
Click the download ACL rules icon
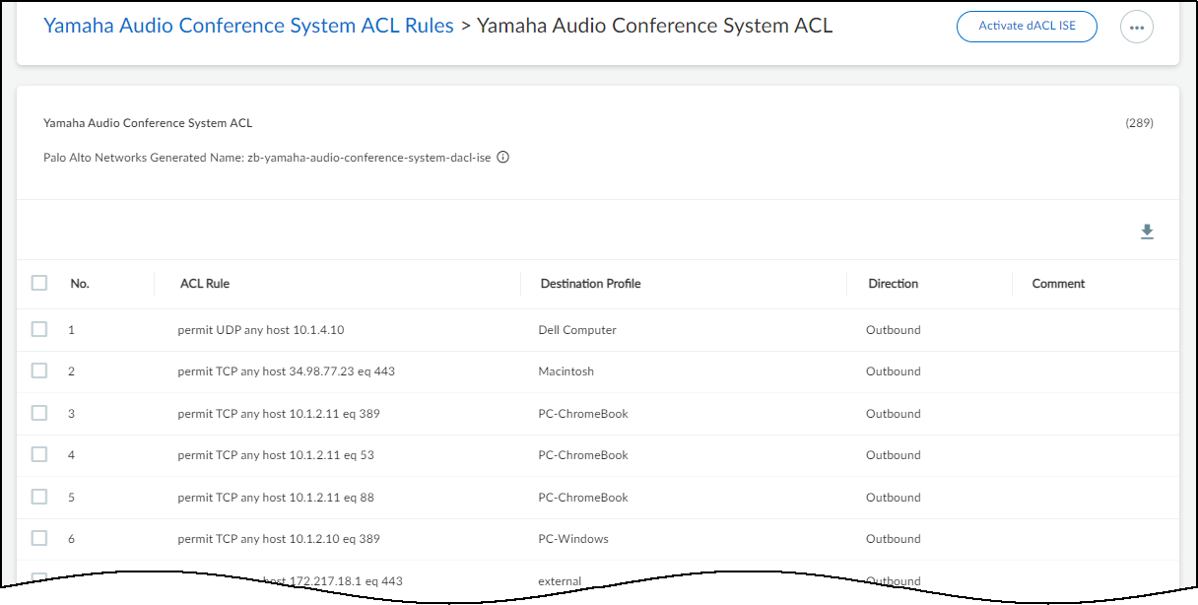click(1147, 232)
